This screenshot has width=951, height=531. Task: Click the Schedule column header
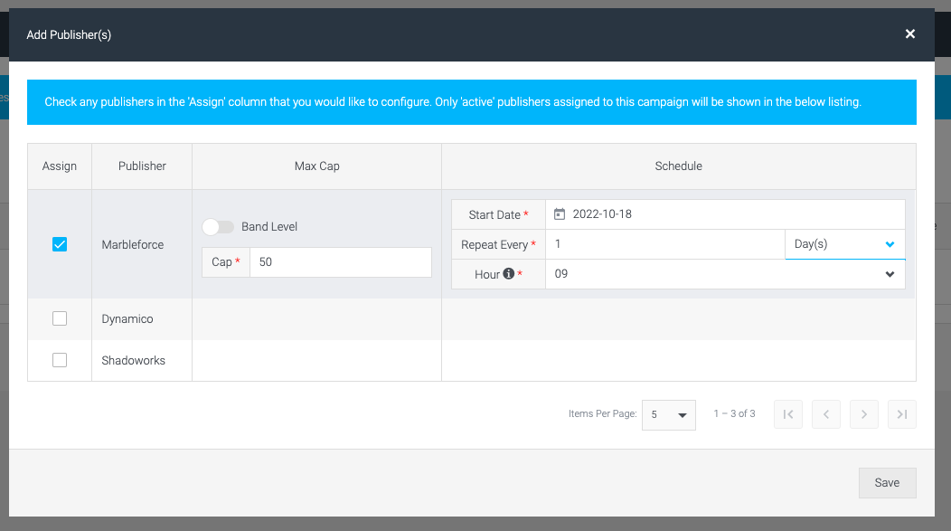coord(678,166)
